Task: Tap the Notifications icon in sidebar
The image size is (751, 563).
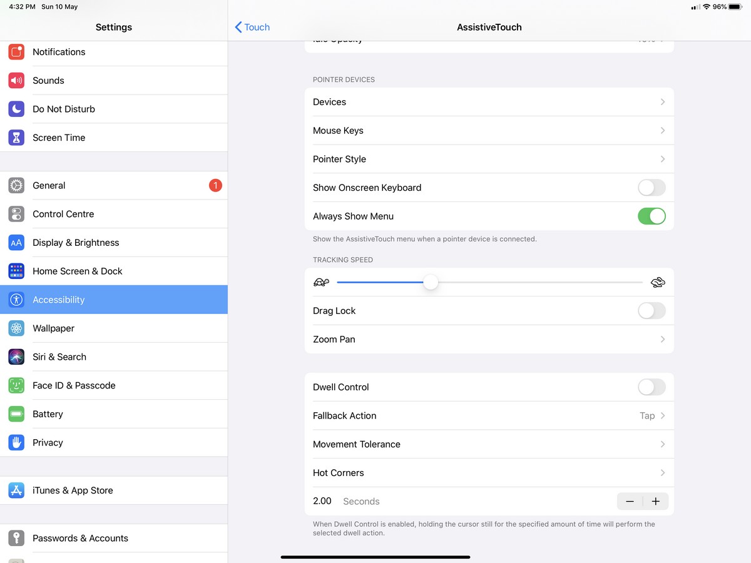Action: pyautogui.click(x=16, y=52)
